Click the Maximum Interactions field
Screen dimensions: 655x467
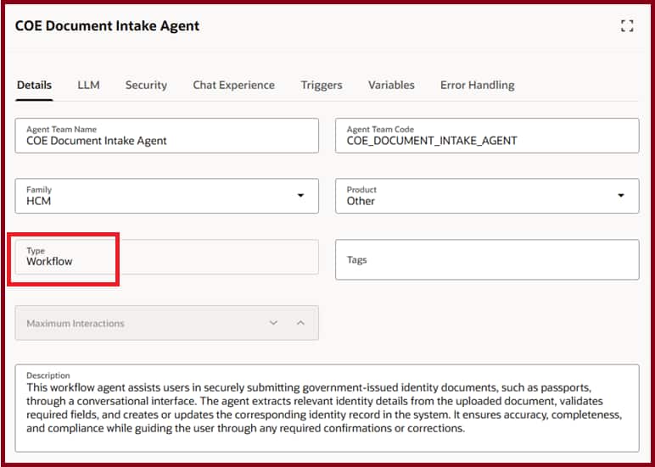(x=136, y=323)
